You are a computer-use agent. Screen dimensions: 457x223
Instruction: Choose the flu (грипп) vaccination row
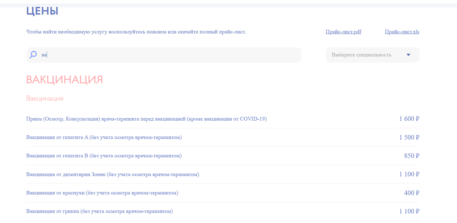pyautogui.click(x=100, y=211)
